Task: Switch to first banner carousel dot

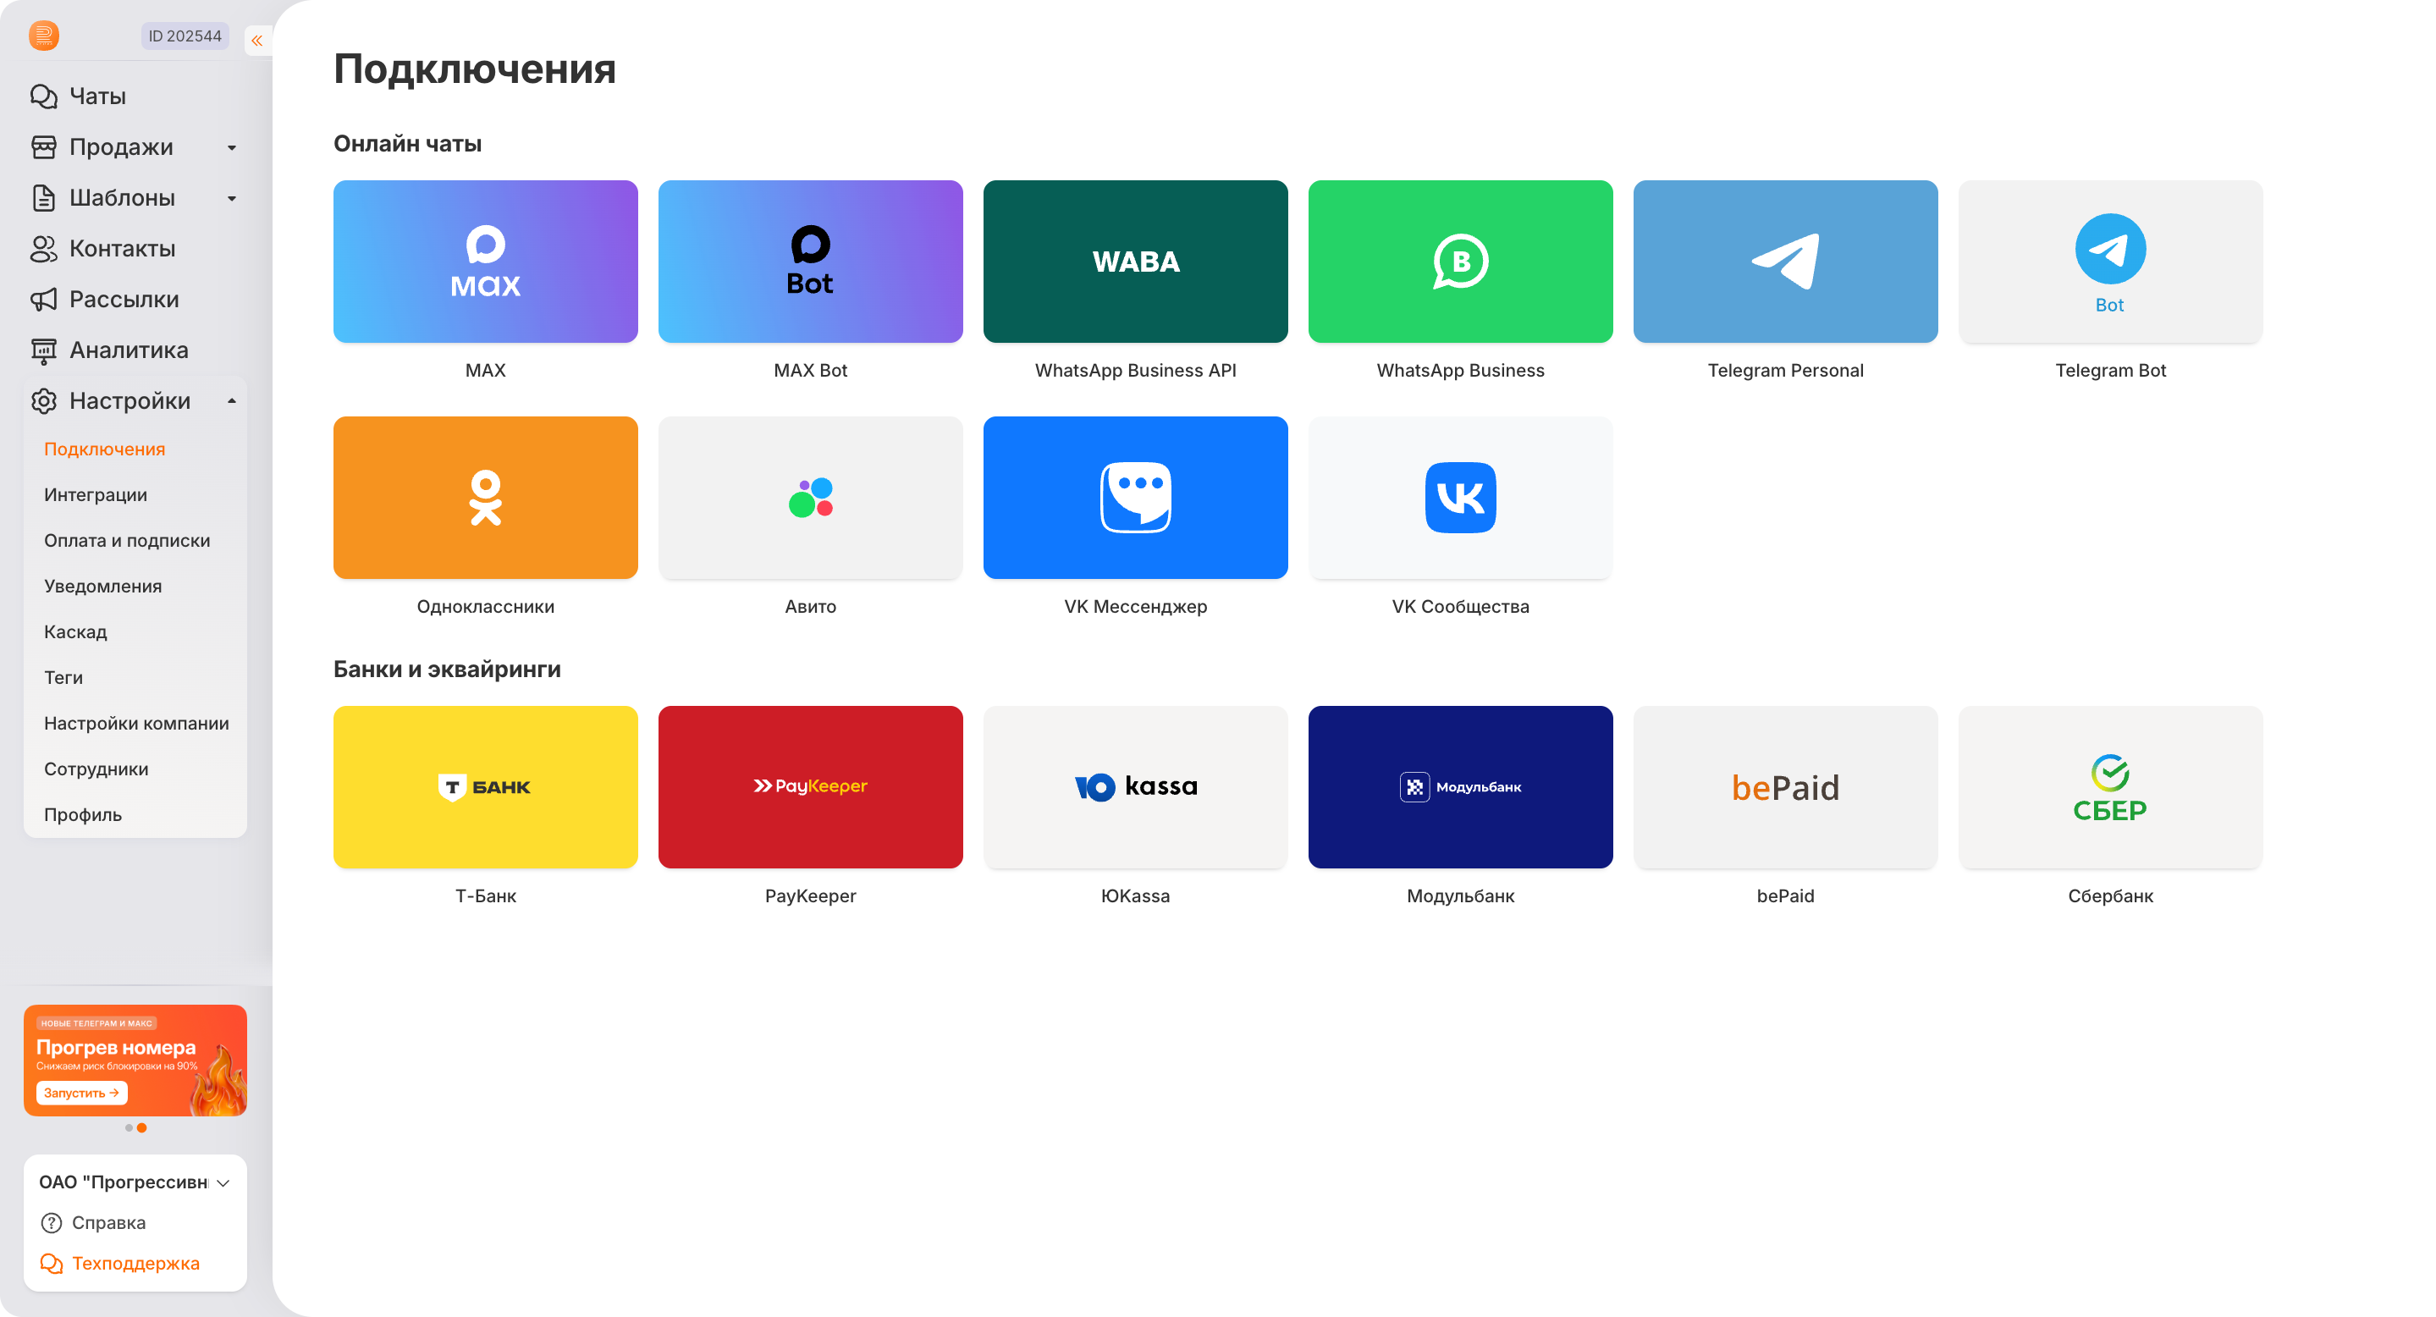Action: tap(129, 1128)
